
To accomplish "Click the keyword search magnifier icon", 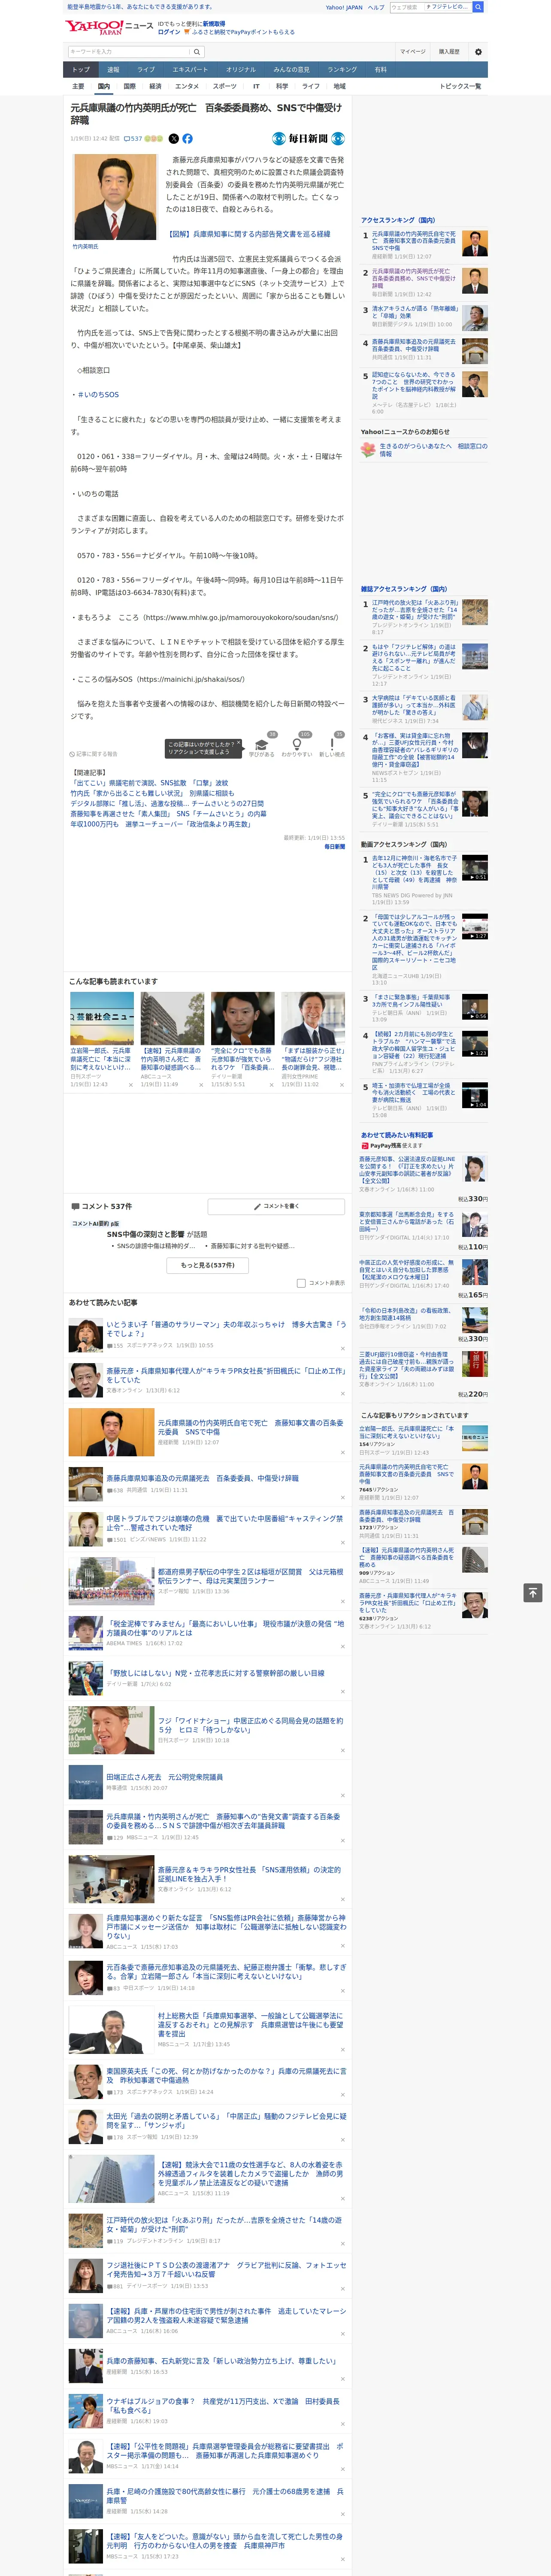I will [197, 52].
